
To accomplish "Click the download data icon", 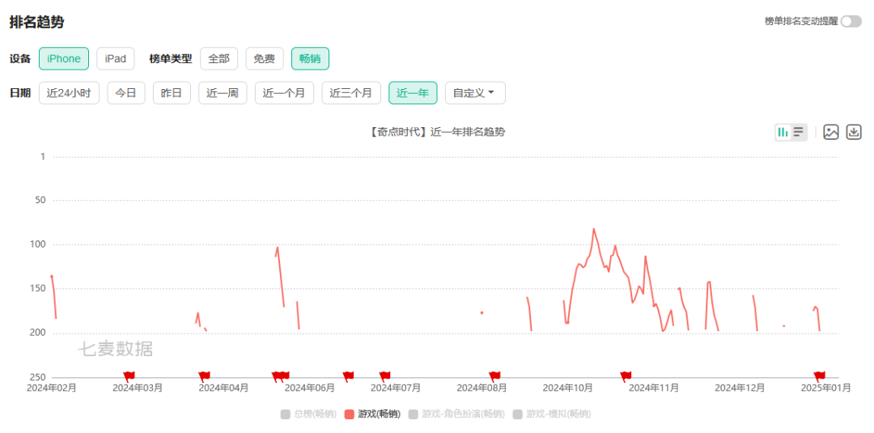I will click(x=854, y=132).
